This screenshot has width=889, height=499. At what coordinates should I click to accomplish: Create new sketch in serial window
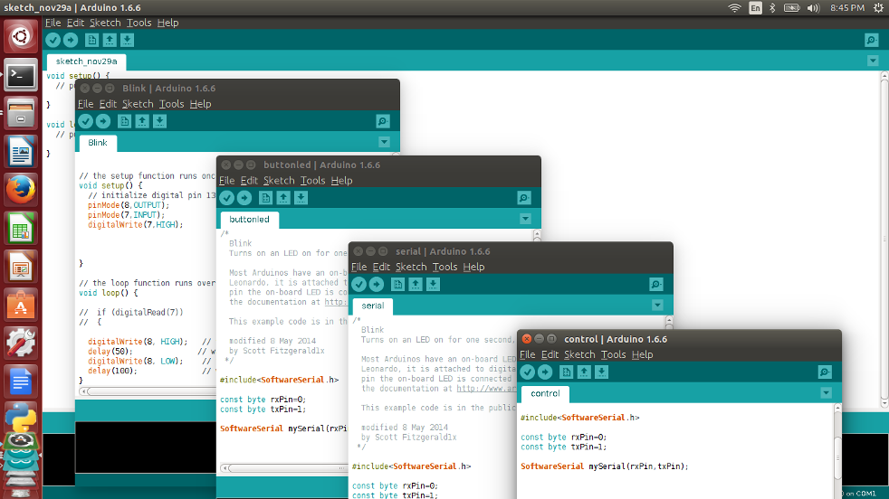coord(397,285)
